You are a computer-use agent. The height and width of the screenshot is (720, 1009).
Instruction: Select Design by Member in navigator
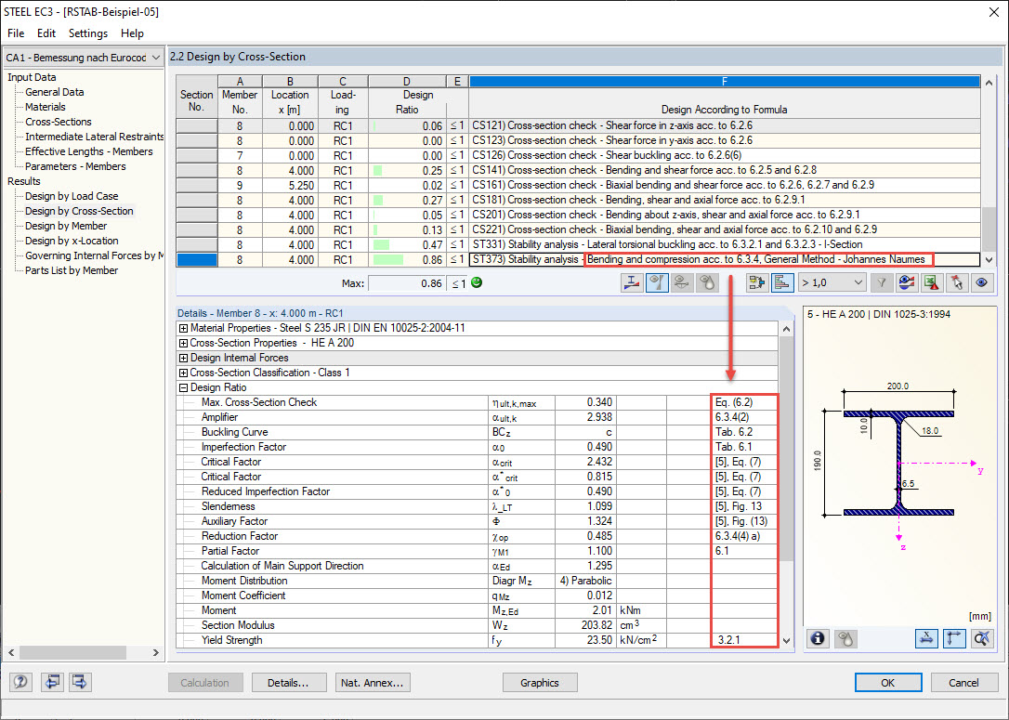[x=66, y=226]
